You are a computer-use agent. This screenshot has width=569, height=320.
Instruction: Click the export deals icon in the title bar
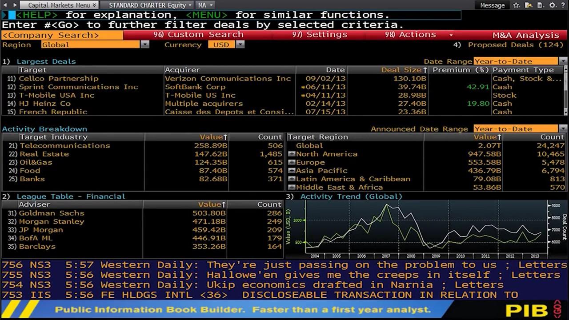(528, 5)
